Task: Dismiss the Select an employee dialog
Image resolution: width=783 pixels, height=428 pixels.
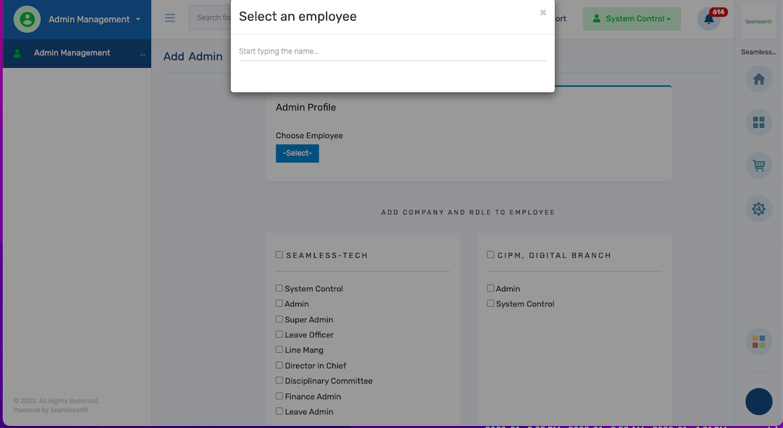Action: (542, 12)
